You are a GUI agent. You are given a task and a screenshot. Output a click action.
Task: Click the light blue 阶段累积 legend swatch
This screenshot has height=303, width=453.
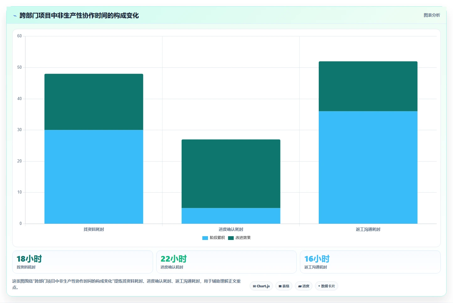205,238
